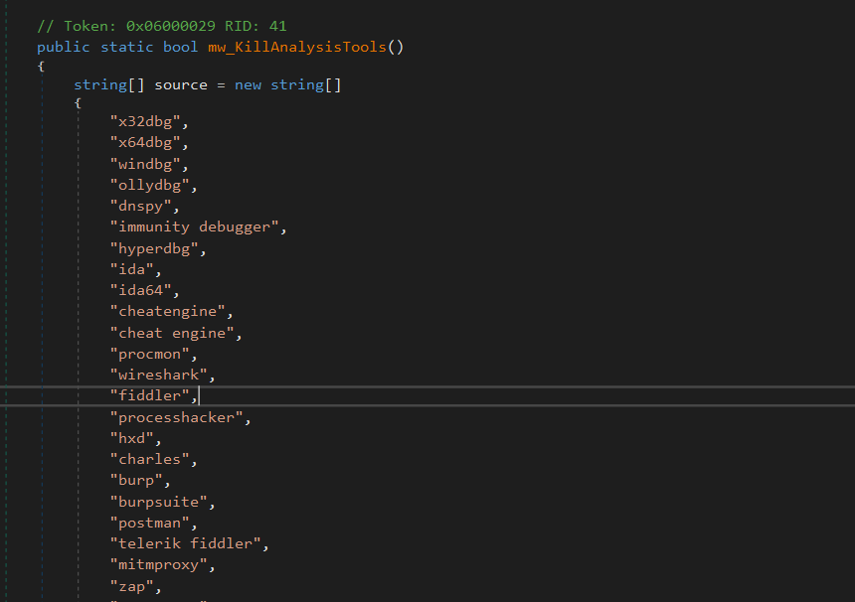Click the "processhacker" string literal
Screen dimensions: 855x602
coord(176,418)
